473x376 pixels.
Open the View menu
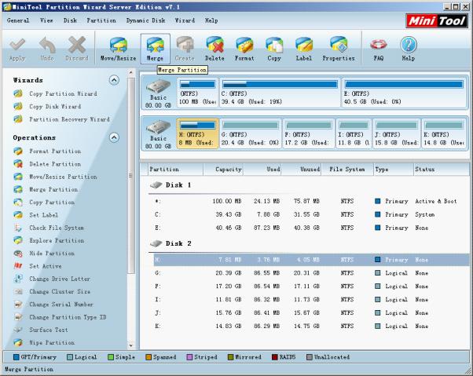[46, 20]
